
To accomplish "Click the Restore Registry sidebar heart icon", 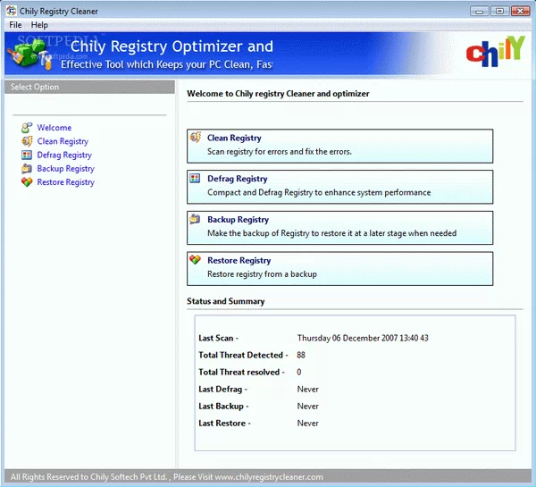I will pos(27,182).
